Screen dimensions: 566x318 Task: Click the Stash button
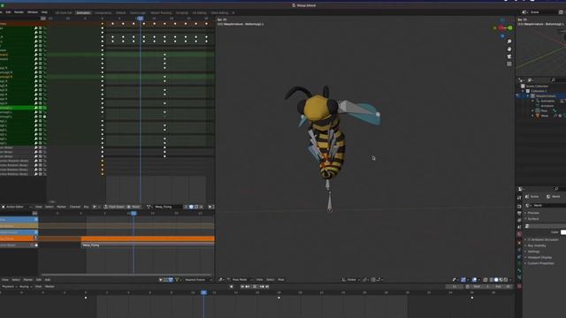point(134,207)
